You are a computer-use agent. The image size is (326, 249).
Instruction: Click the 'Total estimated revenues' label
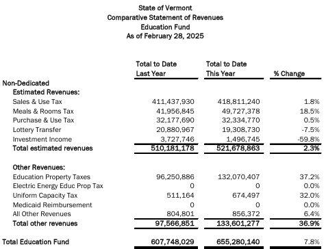(53, 148)
